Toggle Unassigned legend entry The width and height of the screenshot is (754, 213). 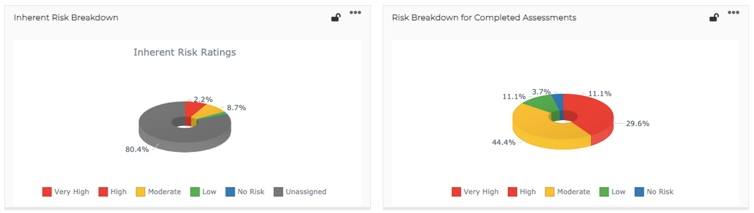tap(300, 192)
